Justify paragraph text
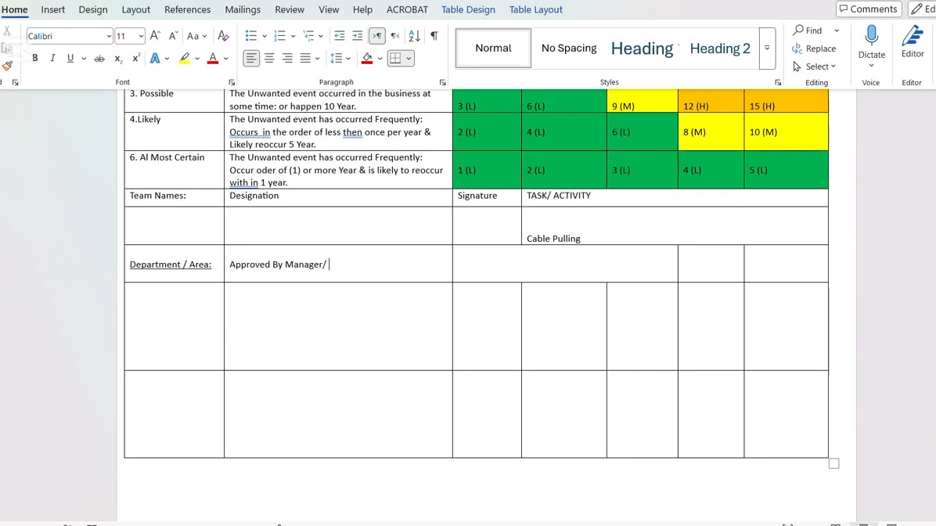Image resolution: width=936 pixels, height=526 pixels. 306,59
